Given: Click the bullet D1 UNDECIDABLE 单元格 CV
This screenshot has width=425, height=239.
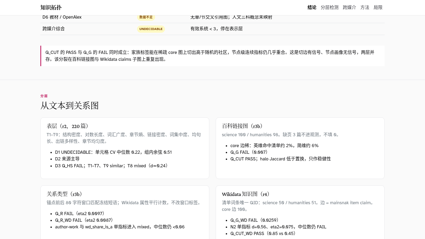Looking at the screenshot, I should pyautogui.click(x=113, y=152).
